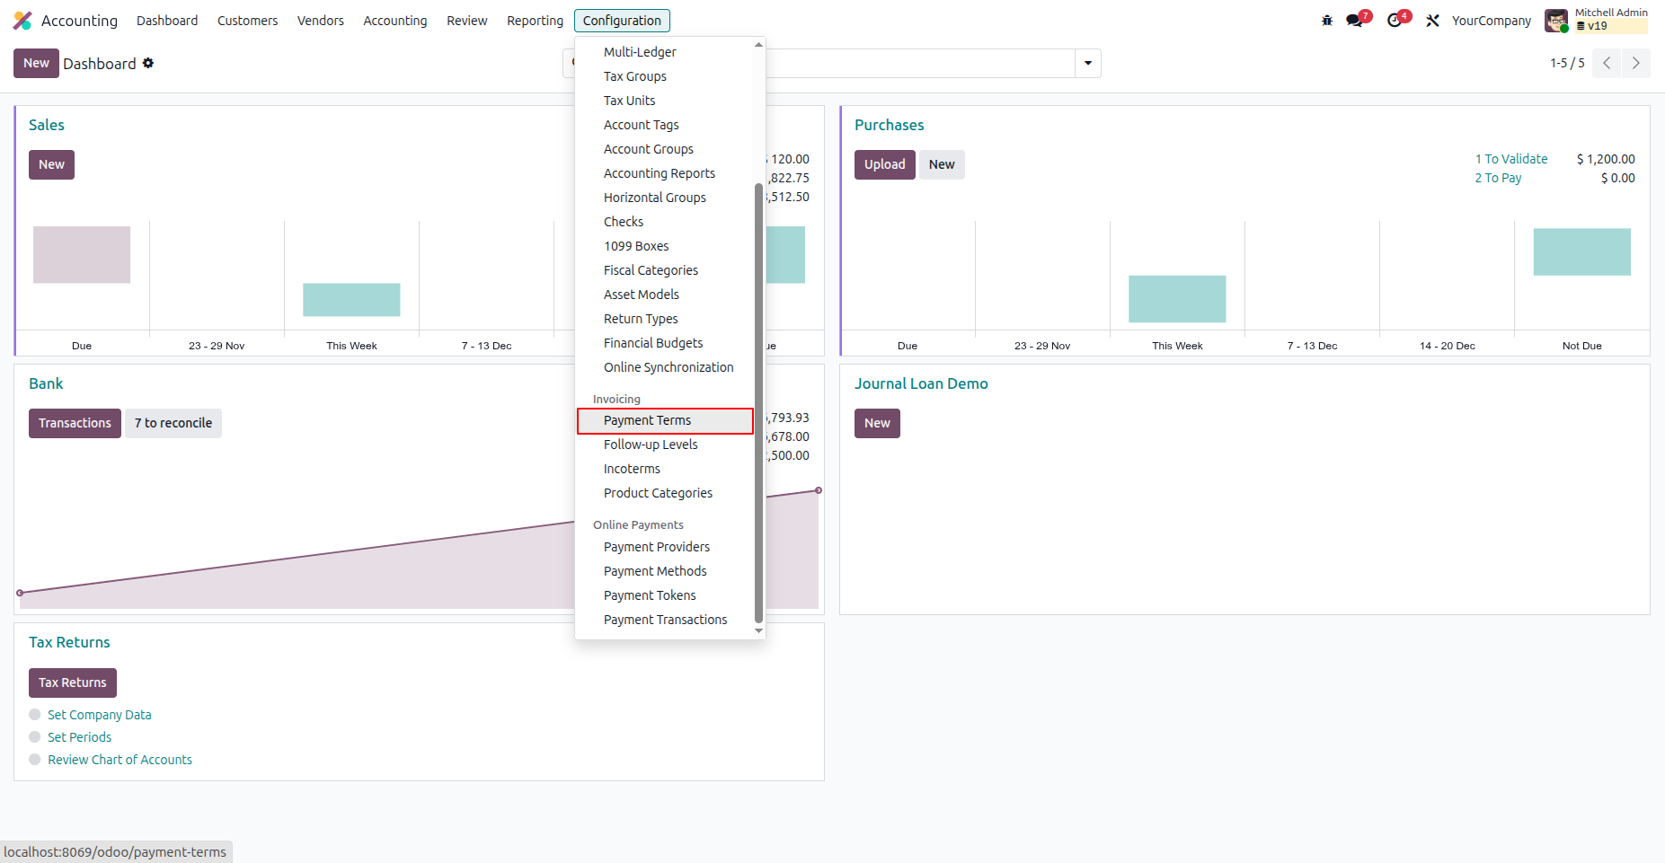Viewport: 1665px width, 863px height.
Task: Open Asset Models menu entry
Action: tap(665, 295)
